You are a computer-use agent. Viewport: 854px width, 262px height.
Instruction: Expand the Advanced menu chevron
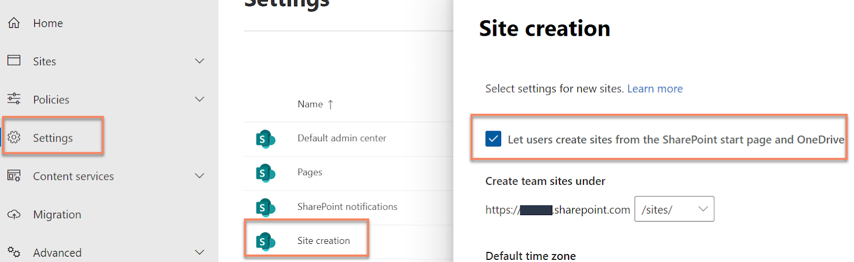[200, 252]
